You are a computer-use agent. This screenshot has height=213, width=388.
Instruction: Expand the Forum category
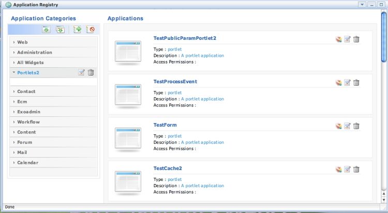[53, 142]
